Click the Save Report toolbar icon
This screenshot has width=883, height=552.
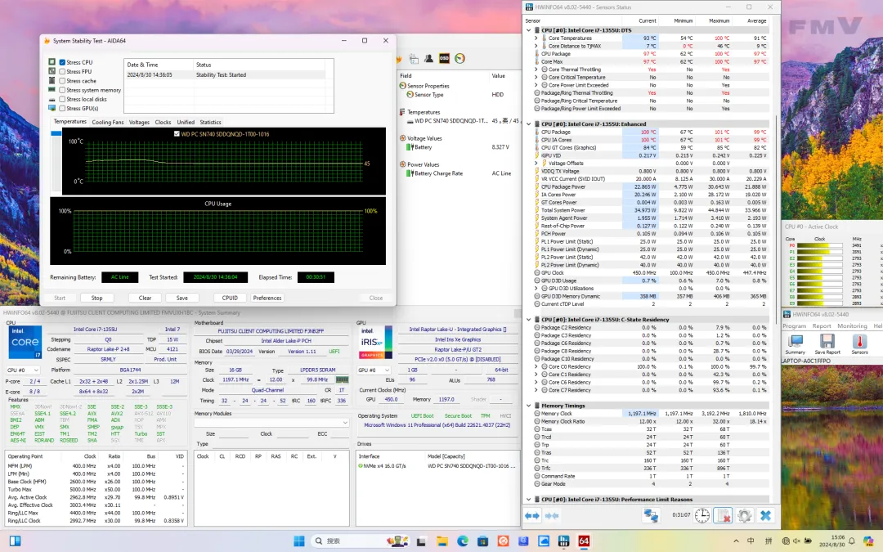pos(827,342)
